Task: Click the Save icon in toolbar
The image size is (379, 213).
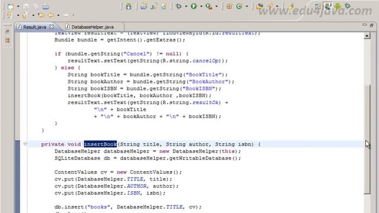Action: pyautogui.click(x=26, y=7)
